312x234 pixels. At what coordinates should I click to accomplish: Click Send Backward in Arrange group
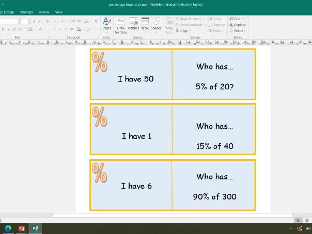[191, 25]
